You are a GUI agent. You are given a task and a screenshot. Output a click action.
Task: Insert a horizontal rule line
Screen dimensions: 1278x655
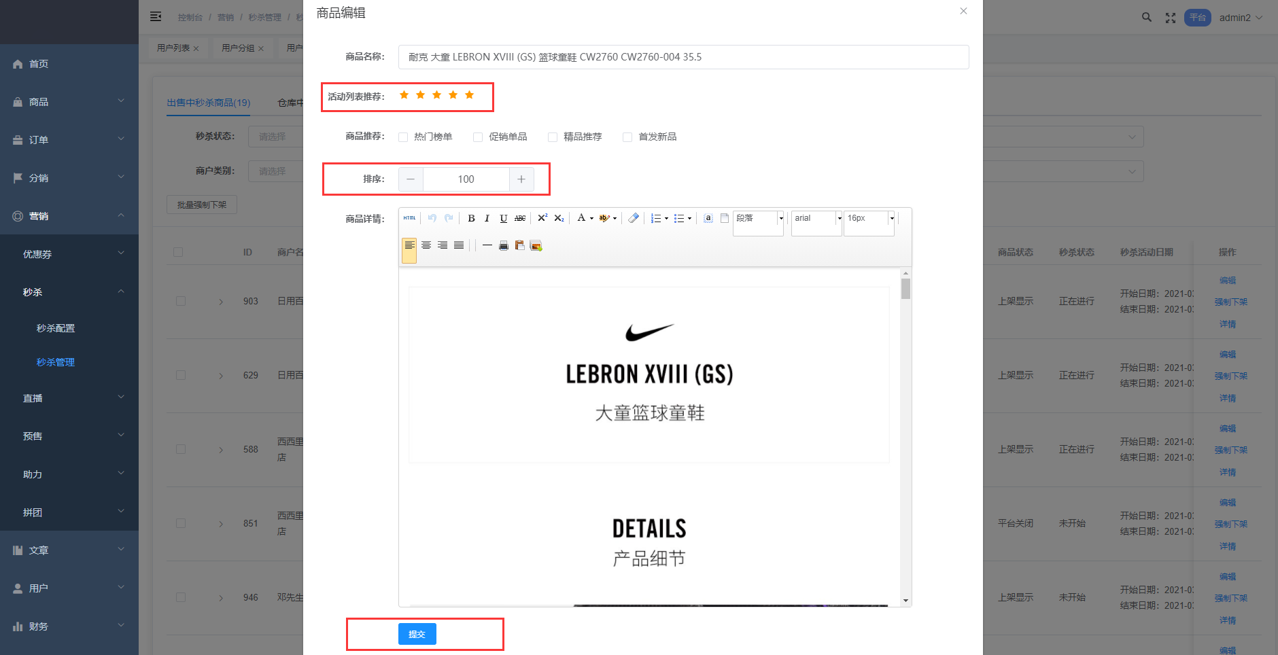(487, 245)
